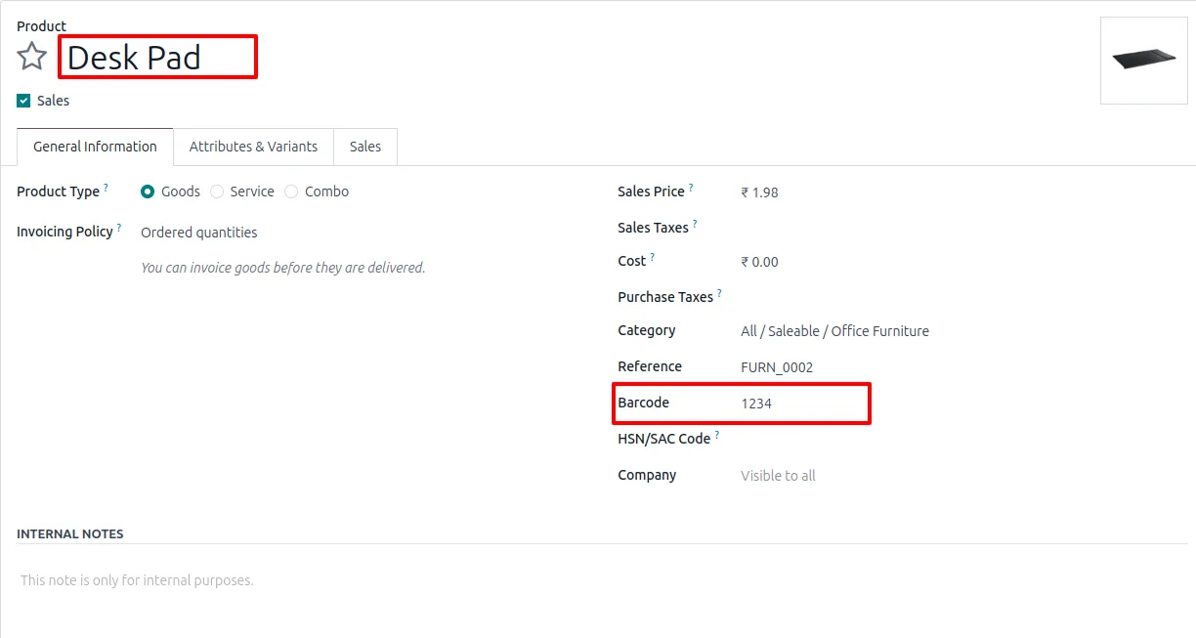Click the Barcode label
This screenshot has height=638, width=1196.
tap(643, 403)
